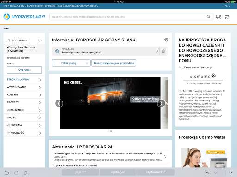Tap the up chevron in keyboard toolbar
Image resolution: width=237 pixels, height=177 pixels.
[x=207, y=173]
